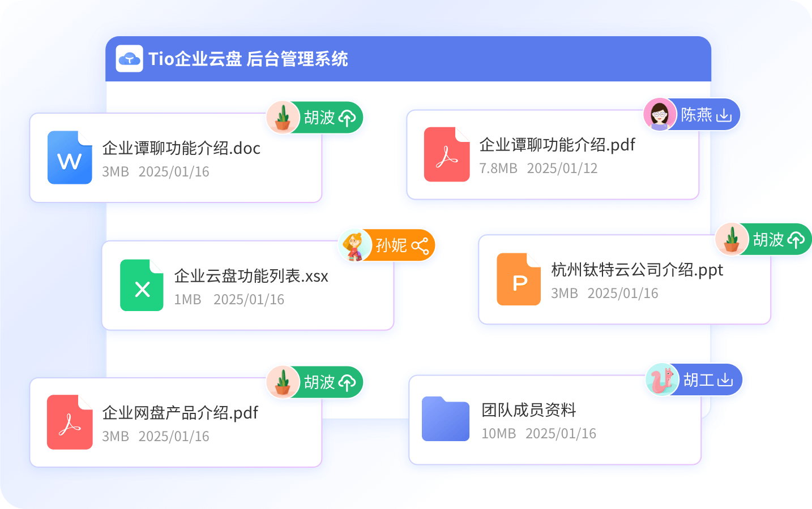Click the Tio企业云盘 后台管理系统 title
Screen dimensions: 812x509
coord(248,59)
